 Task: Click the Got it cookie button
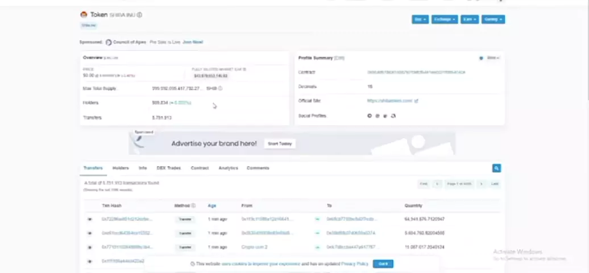click(x=383, y=264)
